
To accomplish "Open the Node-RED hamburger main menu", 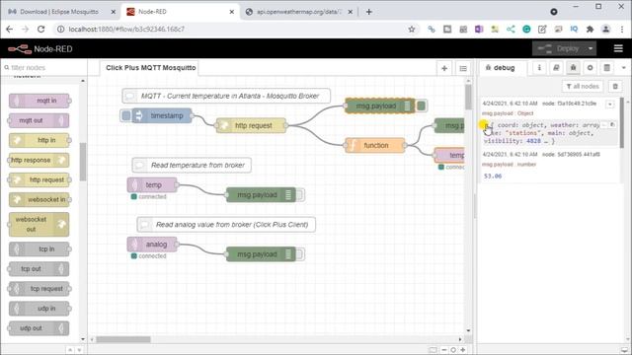I will (x=618, y=48).
